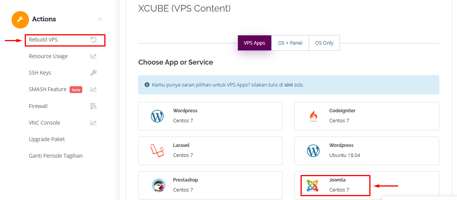Screen dimensions: 457x200
Task: Click the Rebuild VPS refresh icon
Action: click(93, 40)
